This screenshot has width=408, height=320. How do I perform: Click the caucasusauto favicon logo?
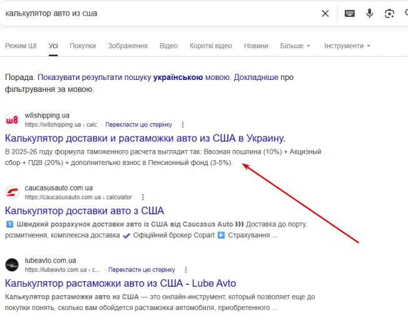[x=12, y=192]
